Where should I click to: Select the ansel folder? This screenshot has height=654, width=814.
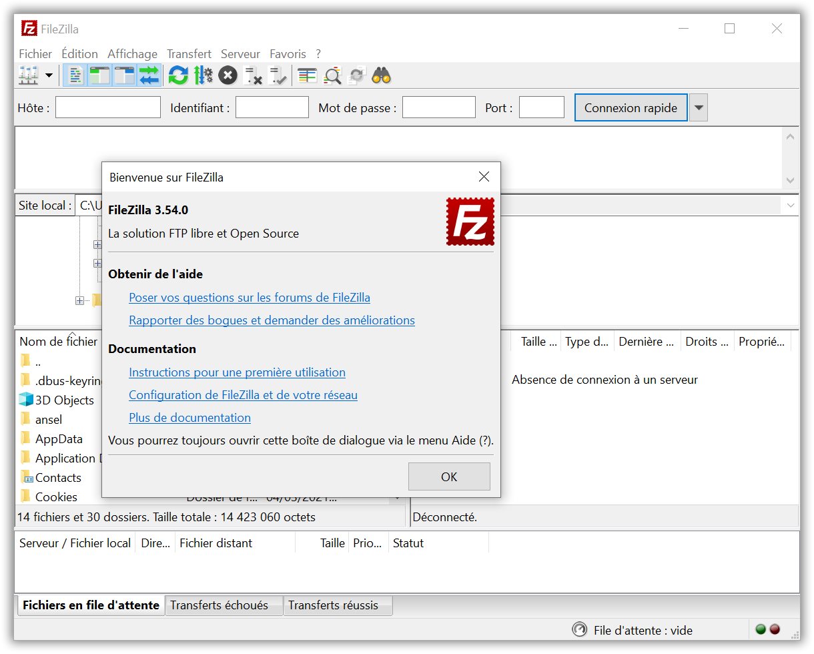(49, 420)
